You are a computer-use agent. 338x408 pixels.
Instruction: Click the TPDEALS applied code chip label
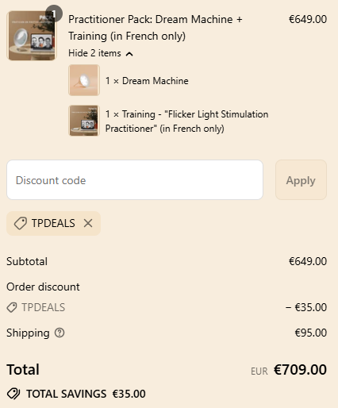[x=53, y=223]
